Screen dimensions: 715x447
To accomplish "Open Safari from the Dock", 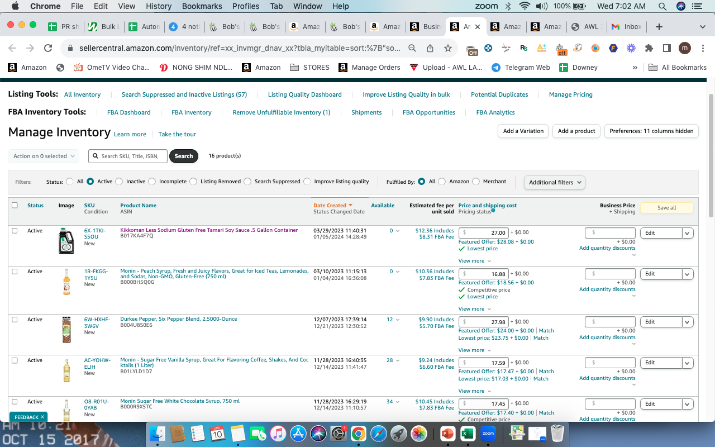I will click(x=378, y=433).
